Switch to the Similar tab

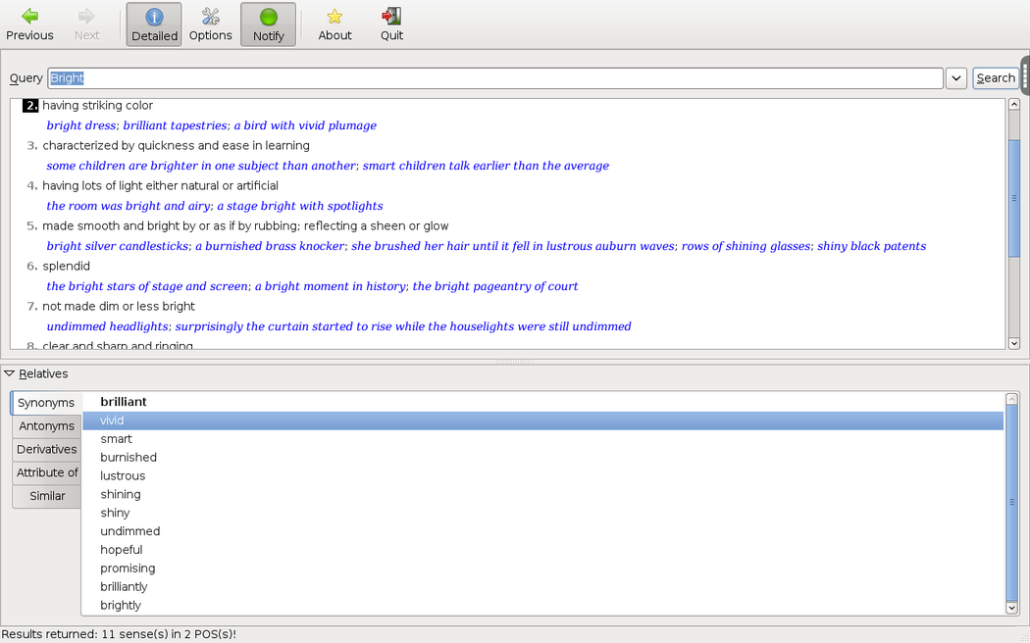[46, 496]
